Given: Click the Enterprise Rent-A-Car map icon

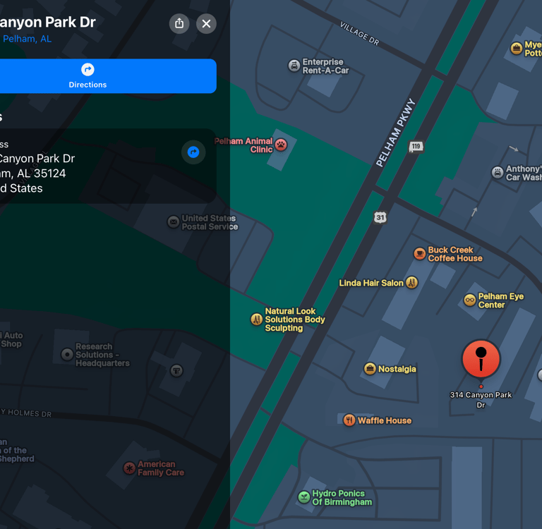Looking at the screenshot, I should coord(294,66).
